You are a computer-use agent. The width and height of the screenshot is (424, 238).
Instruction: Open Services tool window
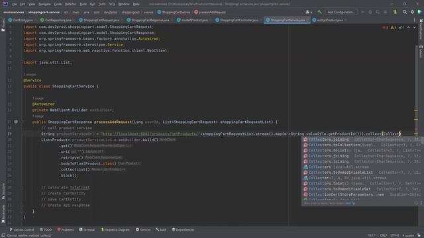[x=143, y=229]
